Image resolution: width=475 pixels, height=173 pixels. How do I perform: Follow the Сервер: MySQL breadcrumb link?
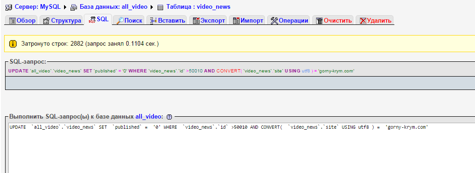pos(38,6)
